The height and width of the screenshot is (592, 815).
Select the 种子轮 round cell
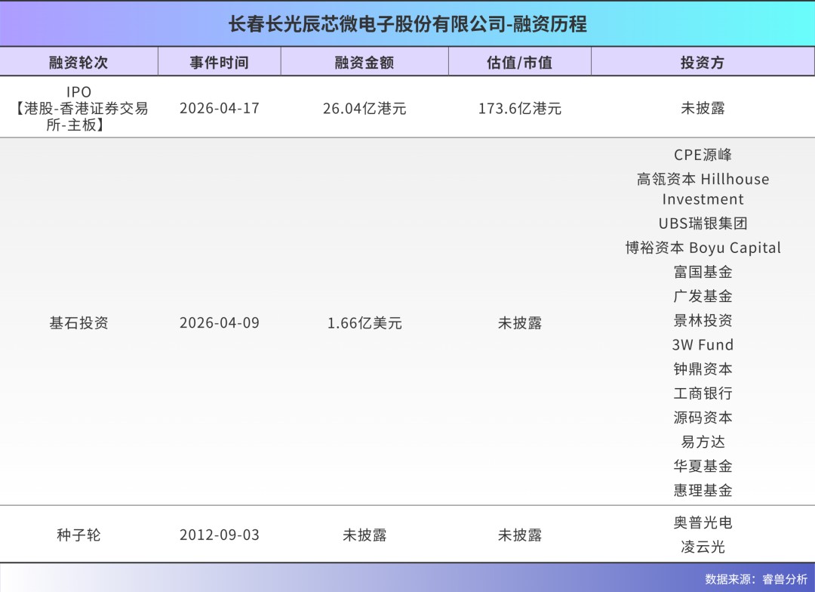click(x=78, y=535)
